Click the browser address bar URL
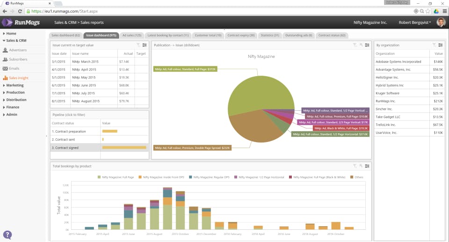The height and width of the screenshot is (242, 449). coord(65,11)
